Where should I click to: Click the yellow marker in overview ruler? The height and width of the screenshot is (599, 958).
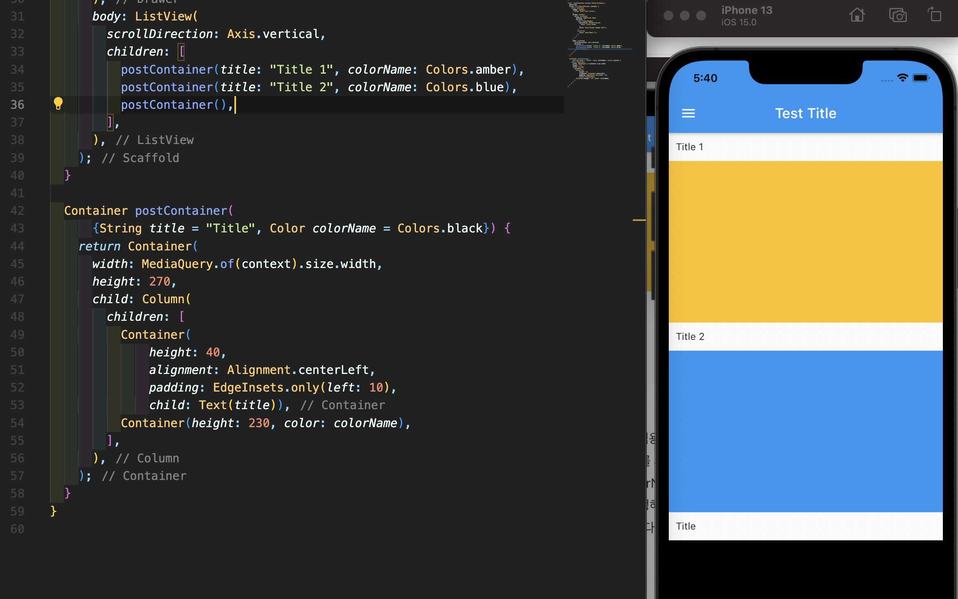[639, 220]
